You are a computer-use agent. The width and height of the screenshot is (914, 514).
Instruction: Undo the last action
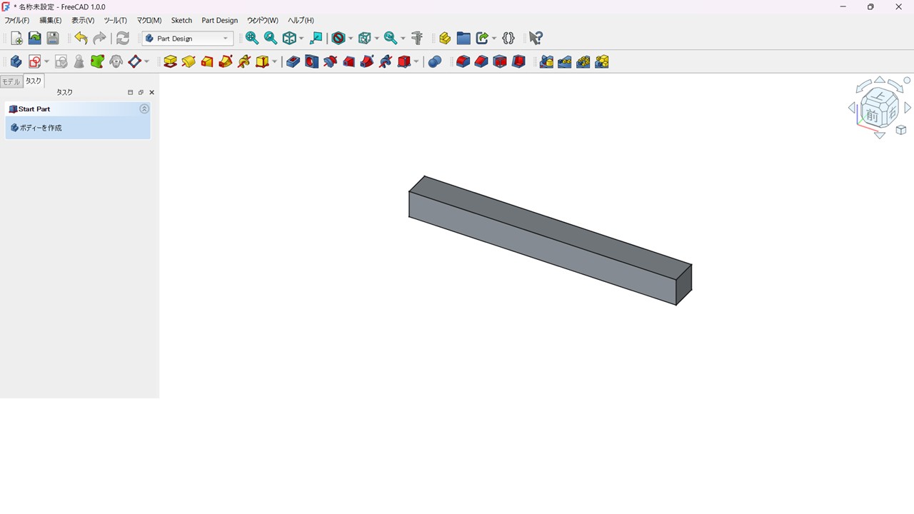coord(81,39)
